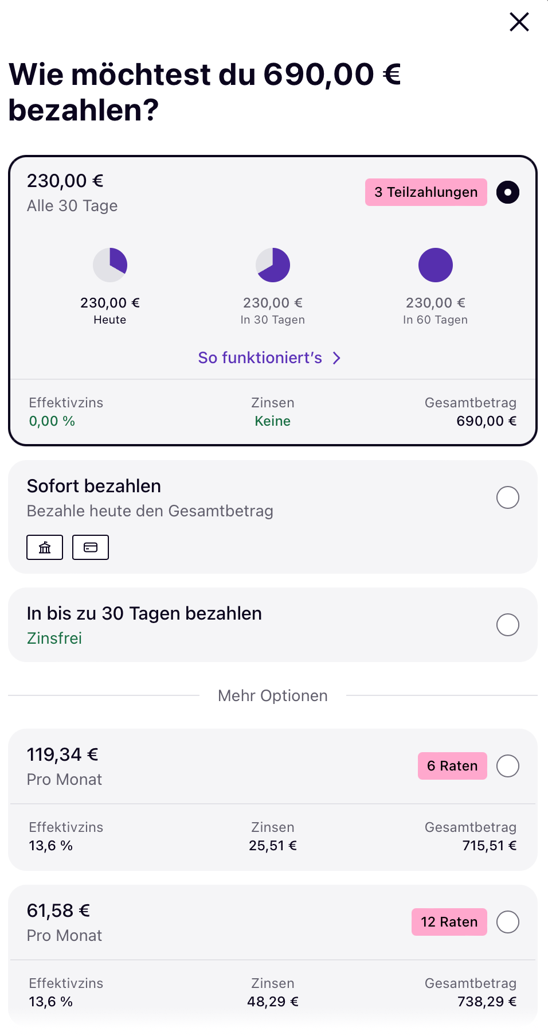Click the chevron next to So funktioniert's
This screenshot has height=1035, width=548.
[337, 358]
